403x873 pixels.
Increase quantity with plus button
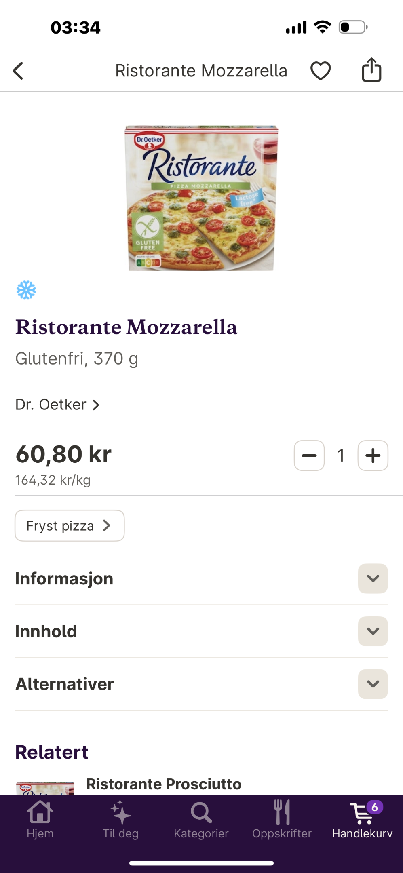(373, 455)
